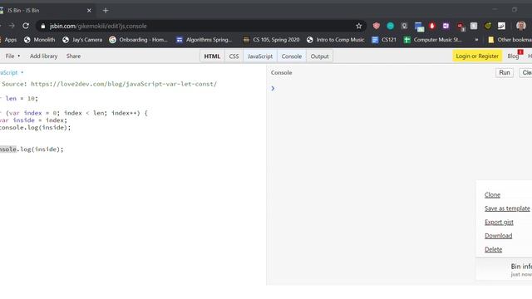Open the Algorithms Spring bookmark

click(204, 40)
